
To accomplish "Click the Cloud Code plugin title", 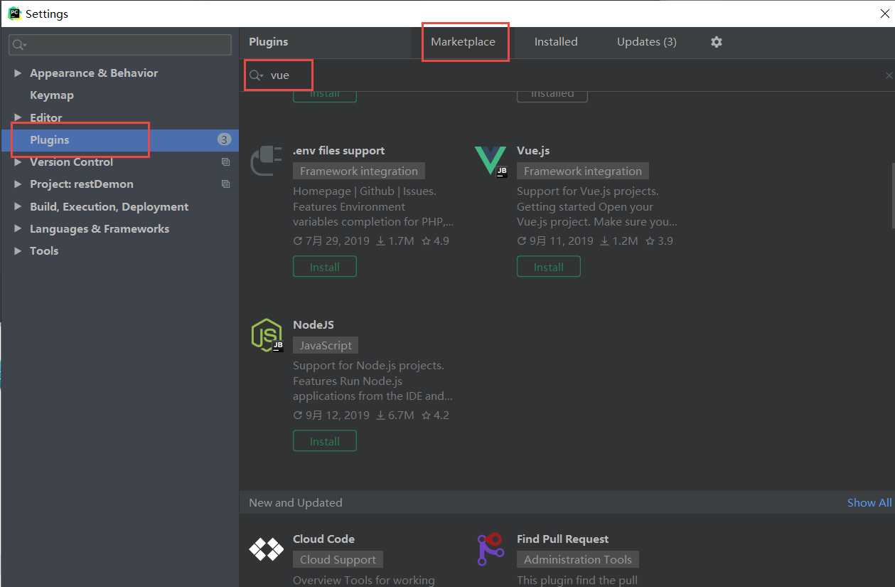I will point(323,539).
